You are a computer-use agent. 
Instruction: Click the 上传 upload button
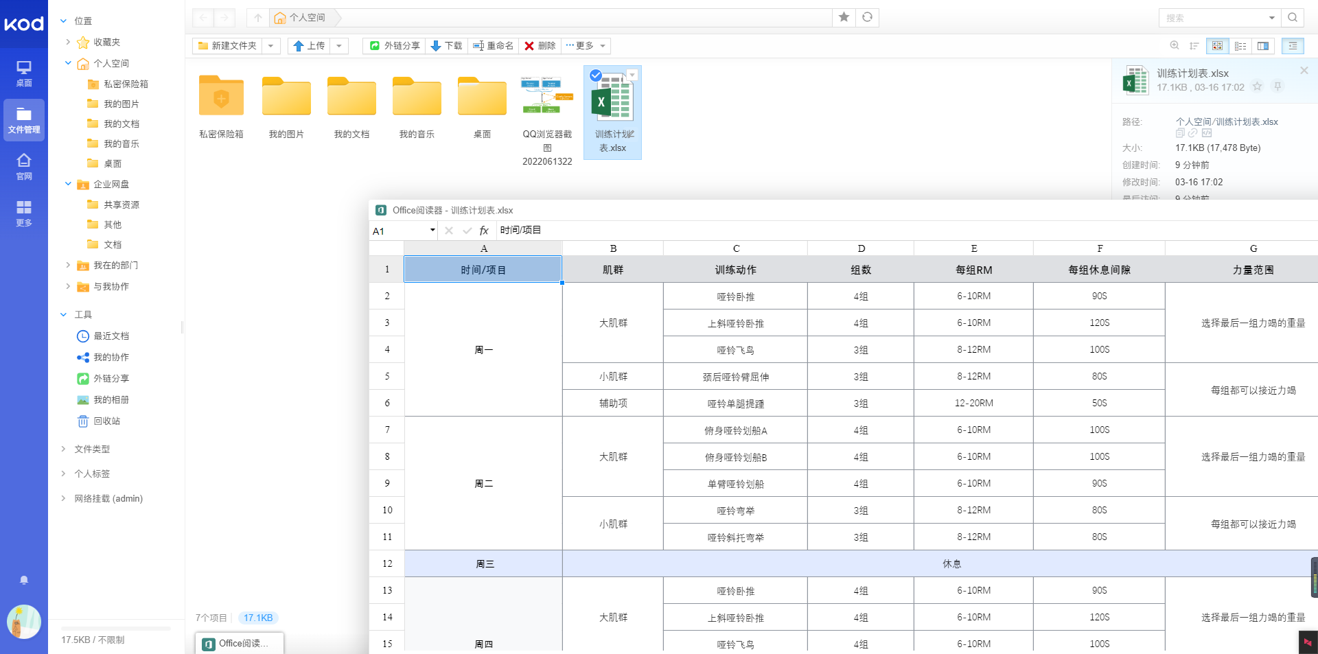[x=310, y=46]
